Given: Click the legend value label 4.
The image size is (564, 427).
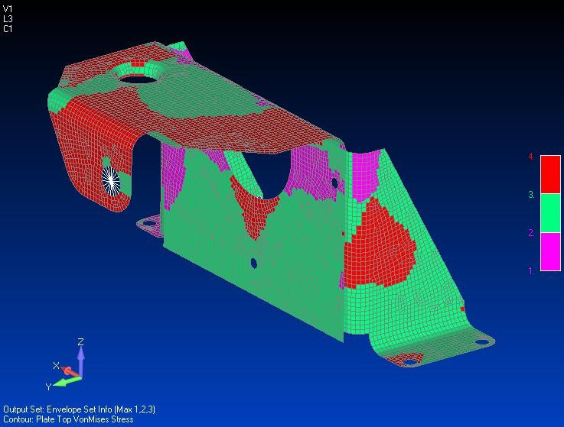Looking at the screenshot, I should (x=531, y=157).
